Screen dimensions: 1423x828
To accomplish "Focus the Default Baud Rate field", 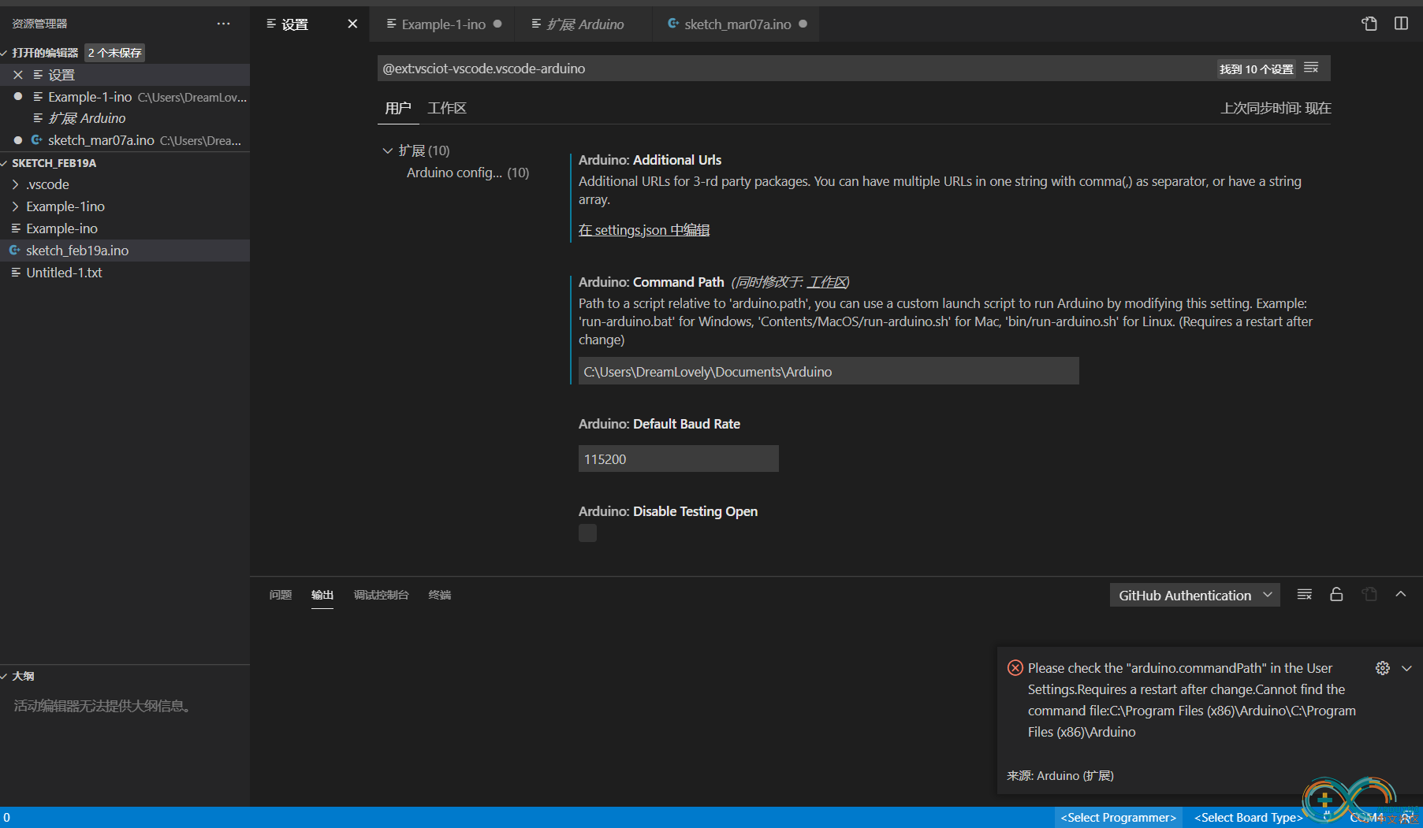I will tap(679, 459).
